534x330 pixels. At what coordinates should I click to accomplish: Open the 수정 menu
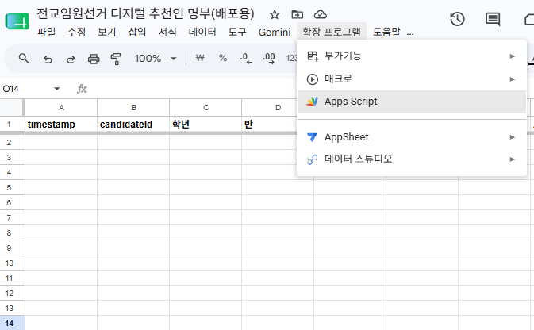pos(77,32)
